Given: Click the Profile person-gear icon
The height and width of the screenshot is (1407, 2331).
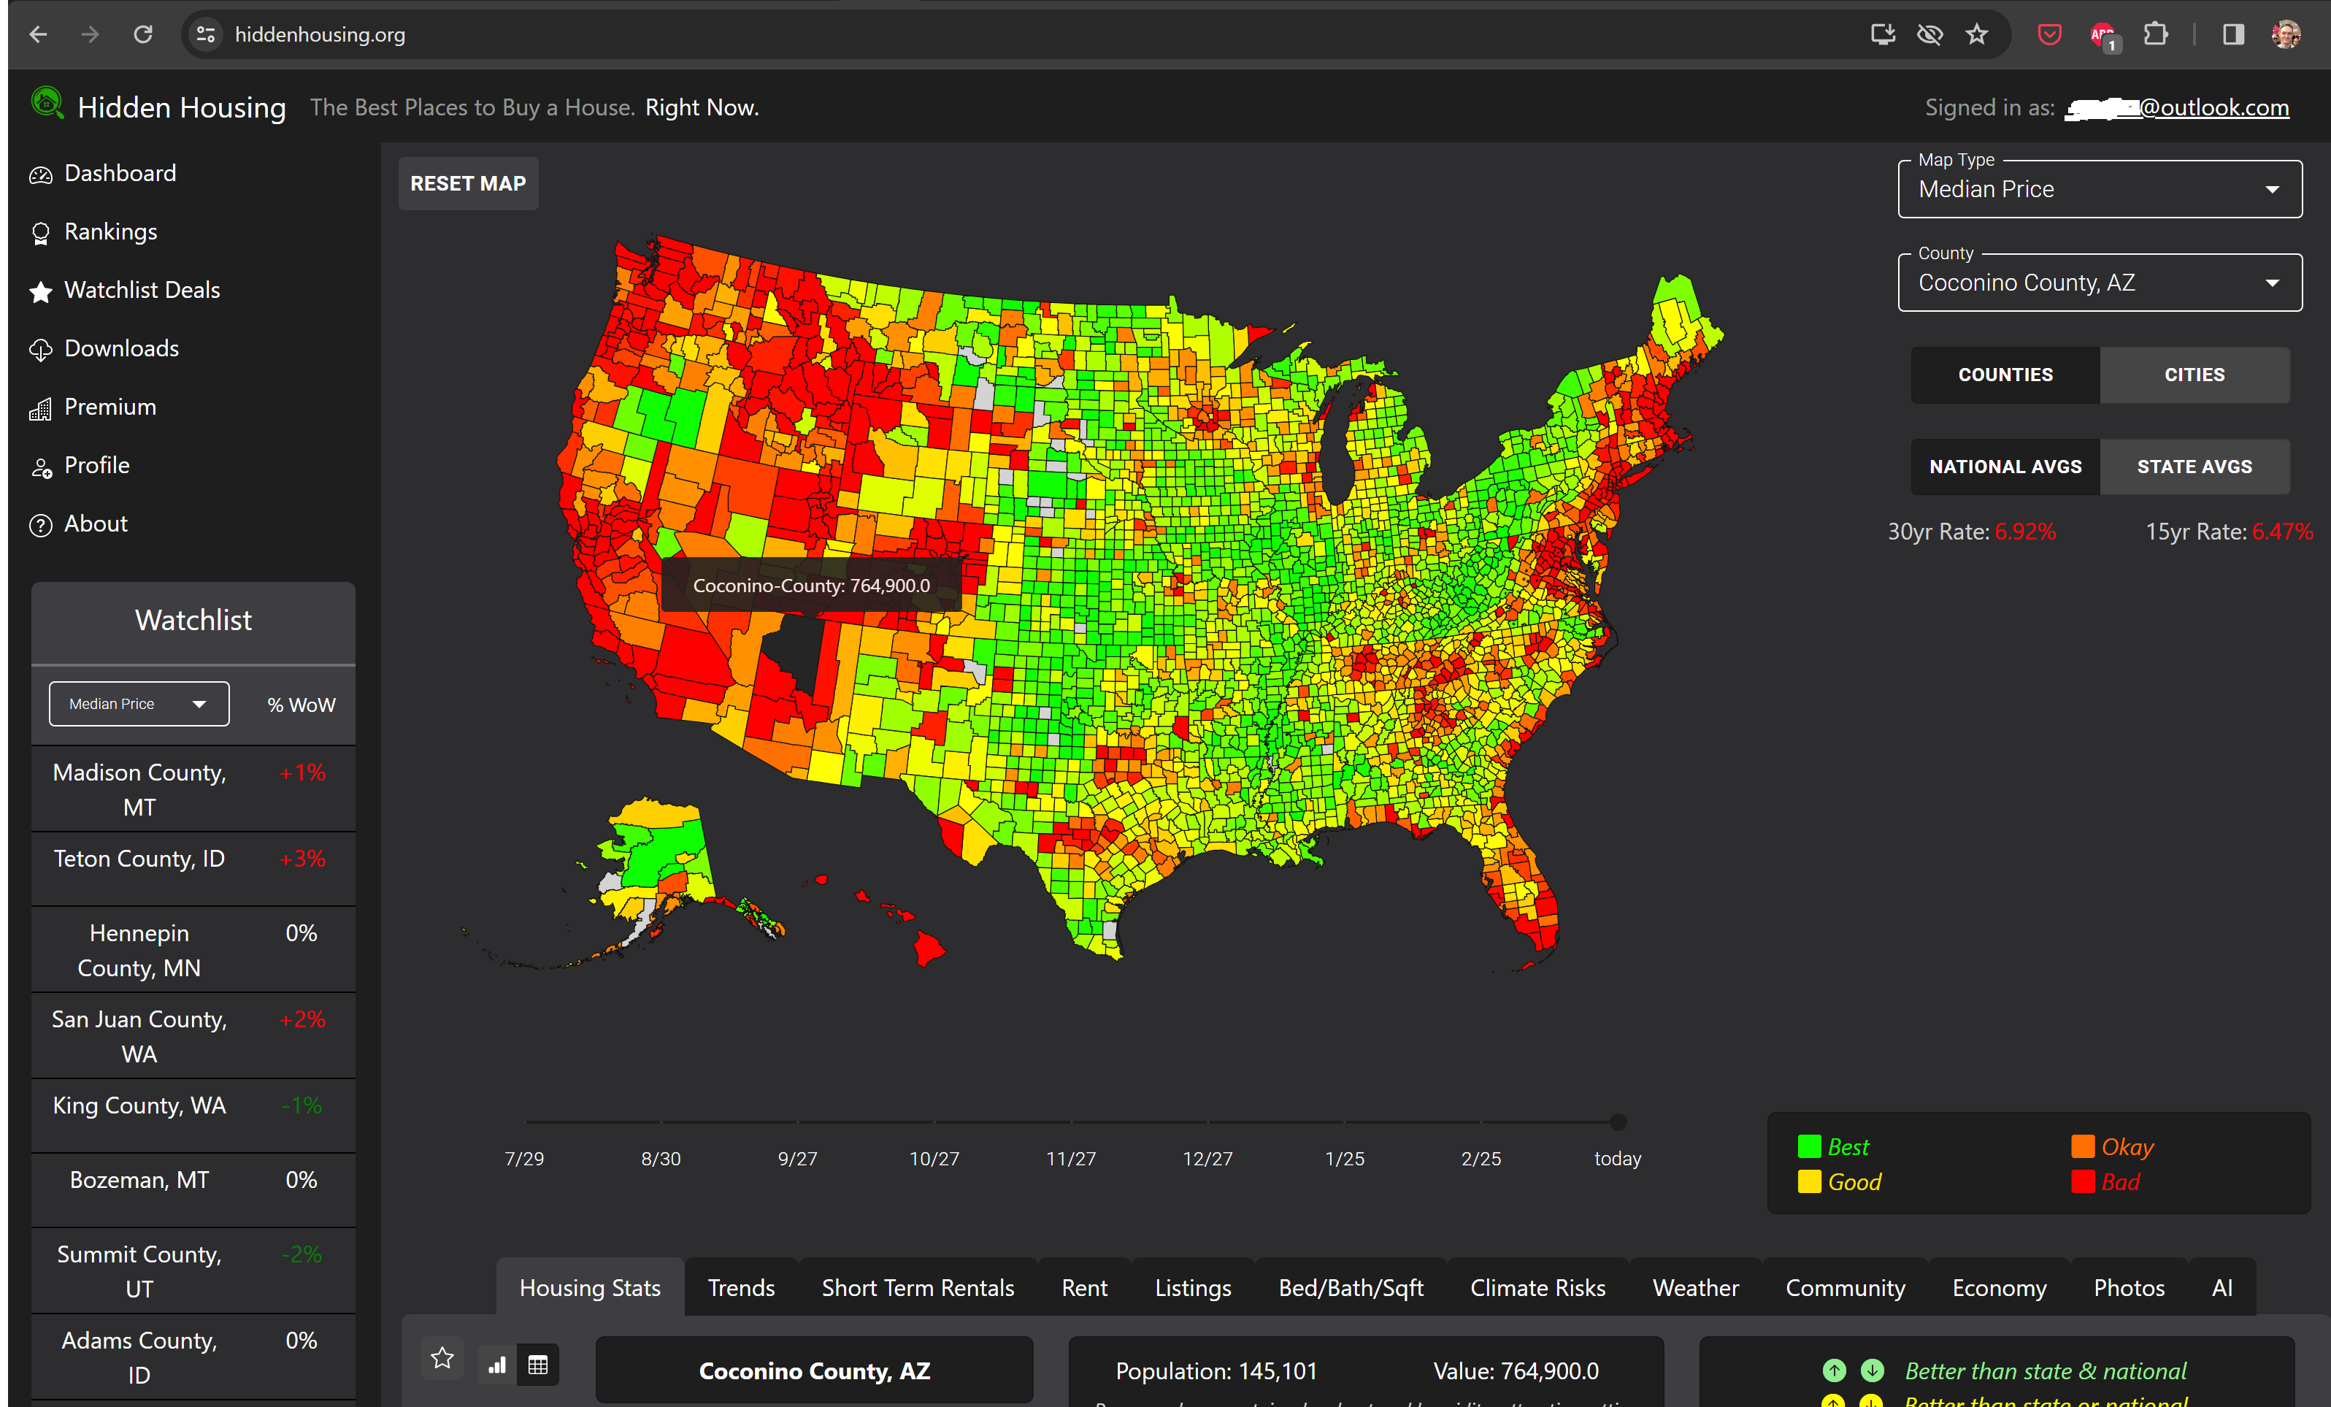Looking at the screenshot, I should click(x=41, y=467).
